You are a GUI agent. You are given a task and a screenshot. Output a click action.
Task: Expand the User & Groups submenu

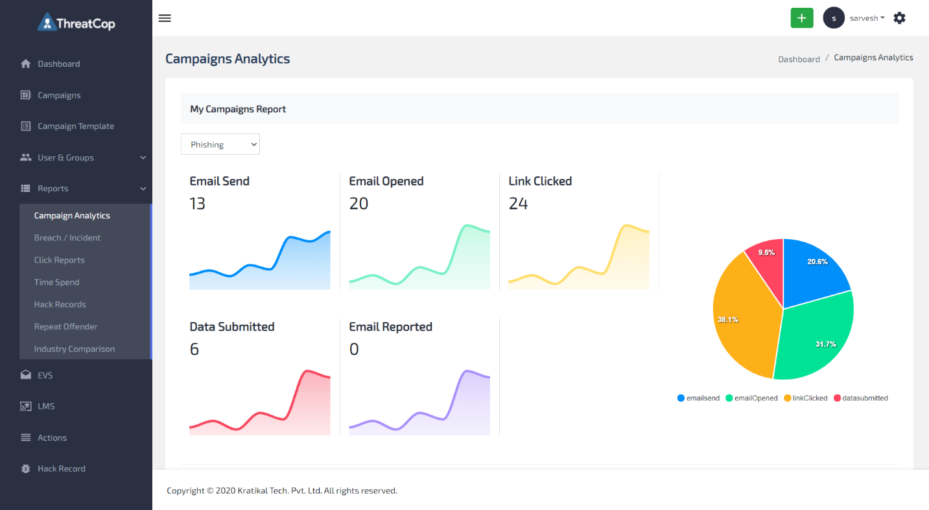tap(143, 157)
